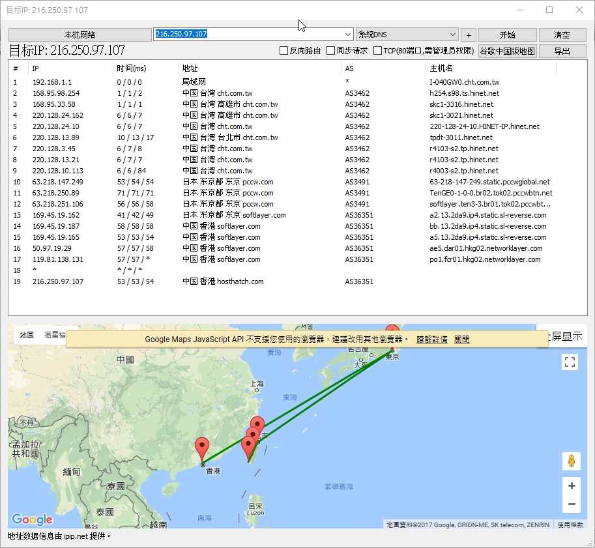Clear results with 清空 button
Image resolution: width=595 pixels, height=548 pixels.
coord(562,35)
